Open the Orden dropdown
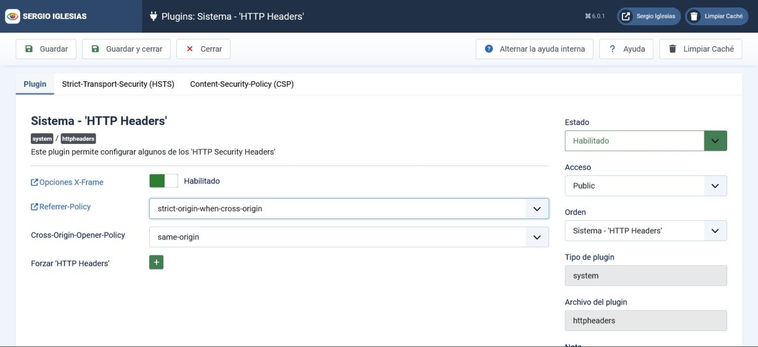Image resolution: width=758 pixels, height=347 pixels. tap(646, 231)
